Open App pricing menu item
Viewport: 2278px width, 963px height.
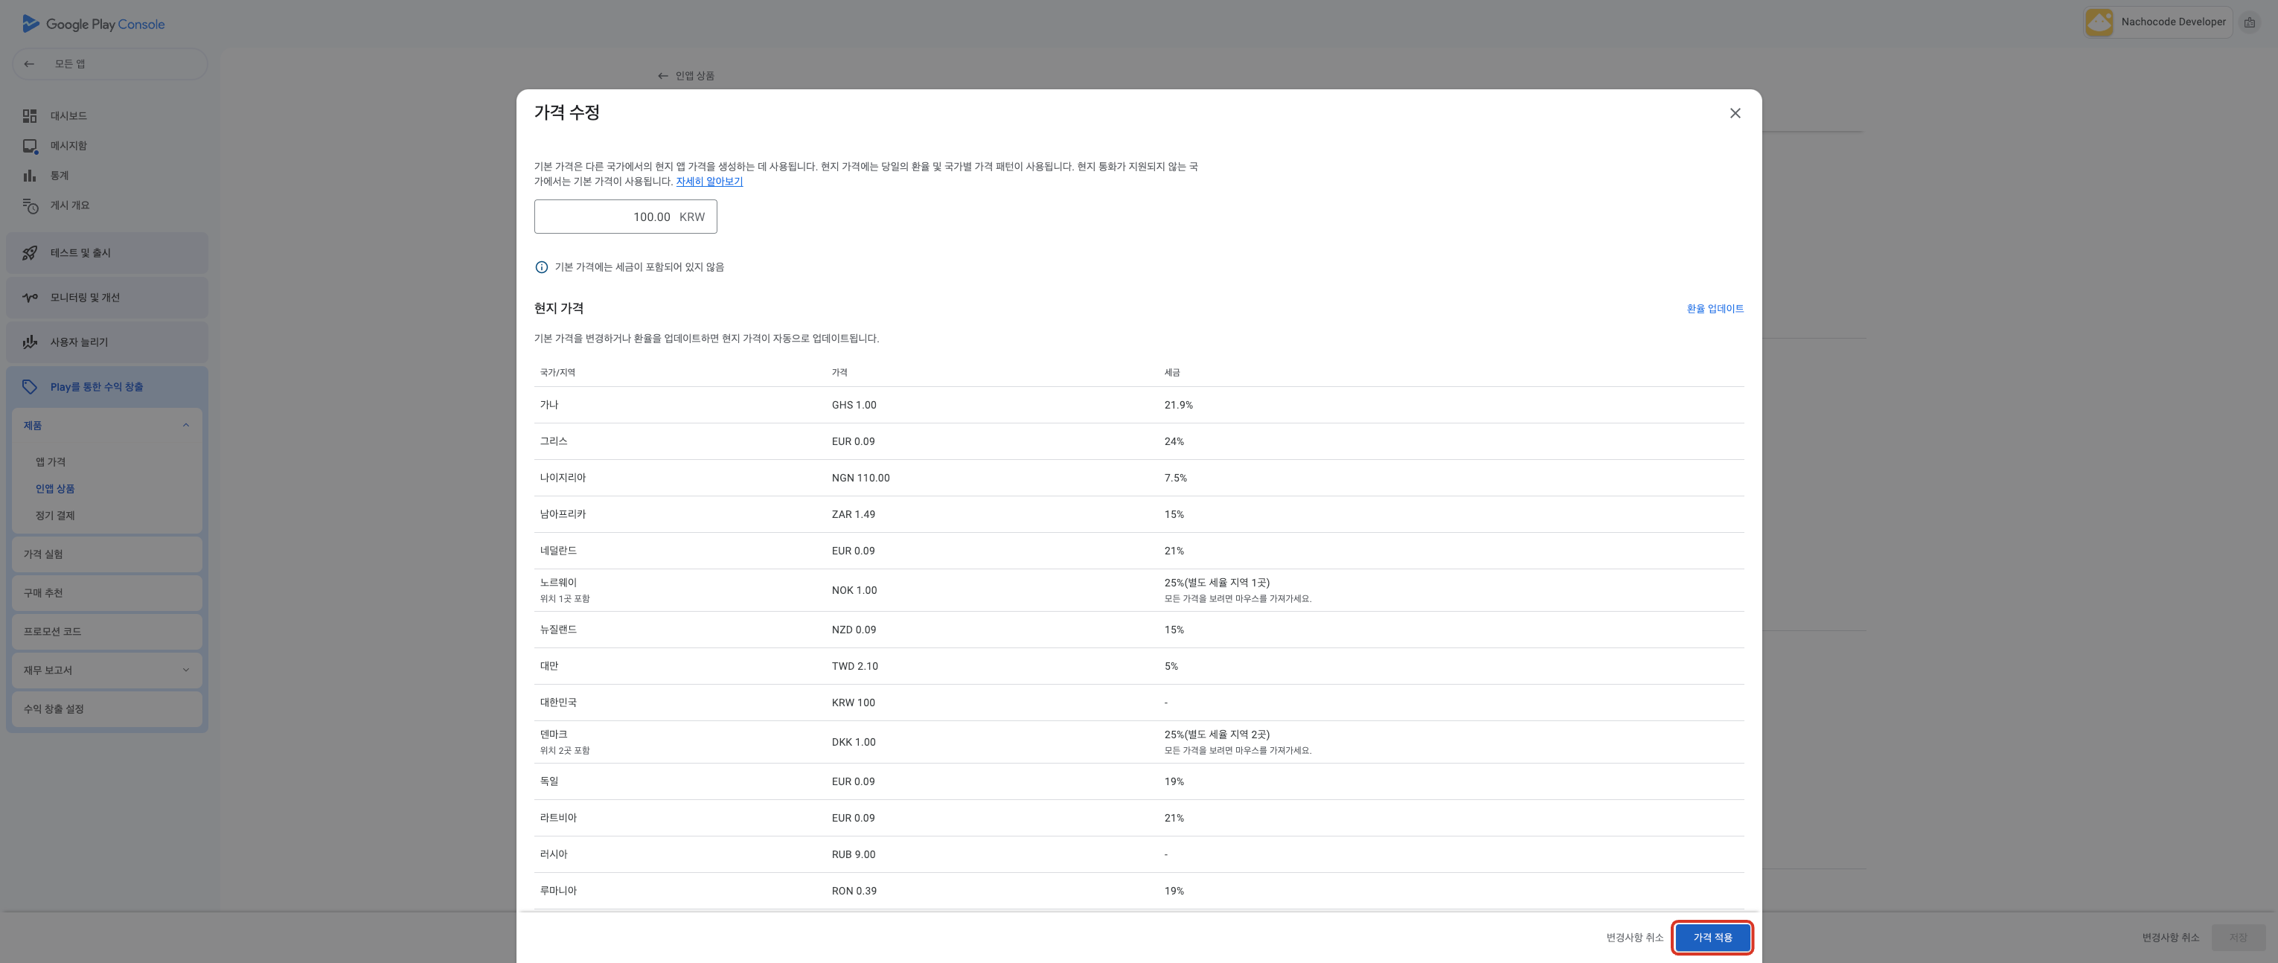51,461
